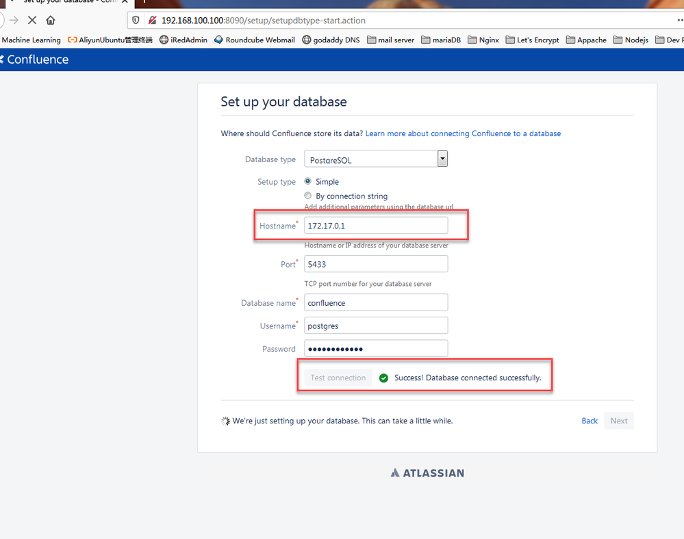The image size is (684, 539).
Task: Open Nodejs bookmark folder
Action: [x=631, y=40]
